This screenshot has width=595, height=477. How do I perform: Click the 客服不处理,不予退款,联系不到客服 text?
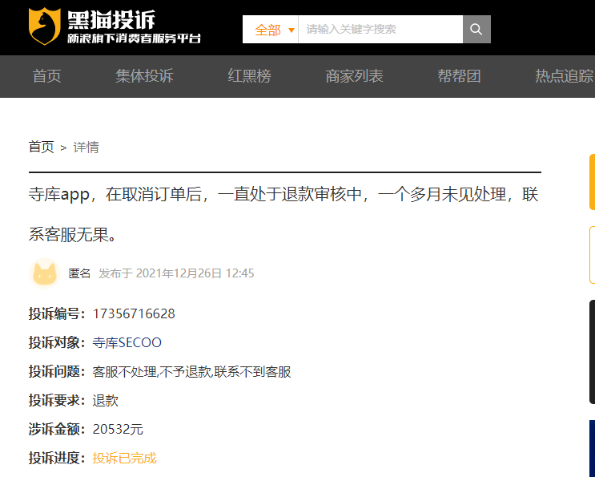point(191,372)
